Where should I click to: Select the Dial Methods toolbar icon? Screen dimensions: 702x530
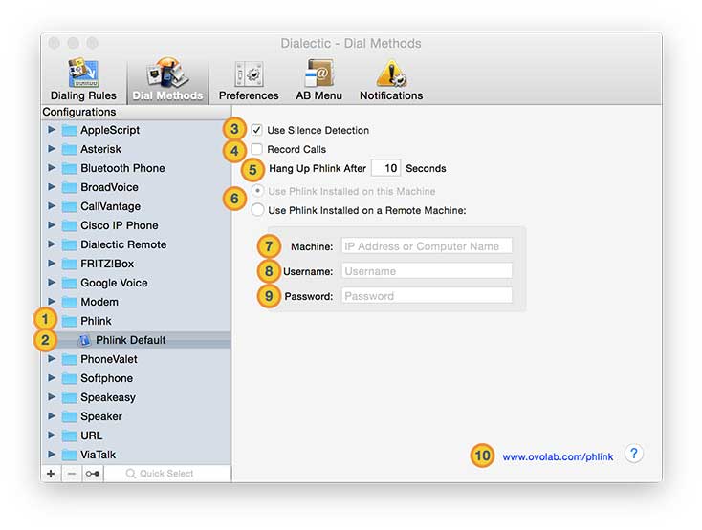click(167, 73)
